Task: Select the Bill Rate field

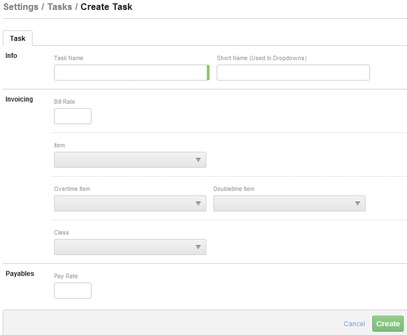Action: click(73, 116)
